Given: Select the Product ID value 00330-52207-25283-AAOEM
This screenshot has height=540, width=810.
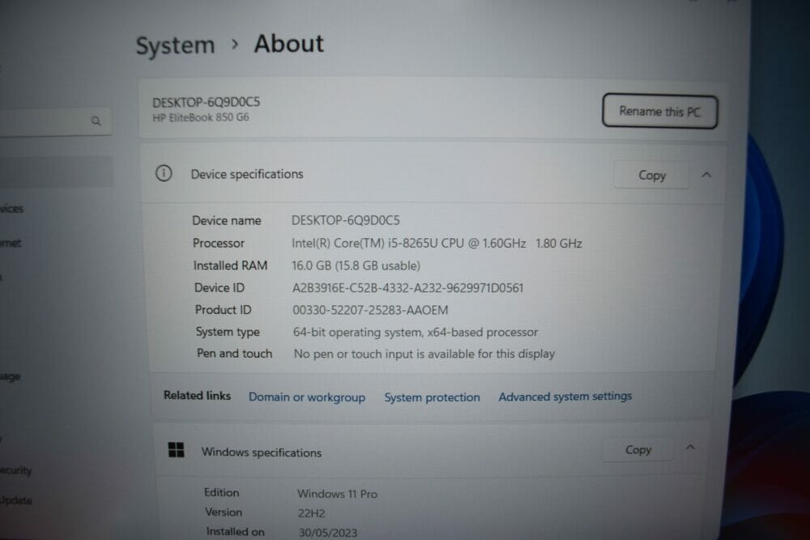Looking at the screenshot, I should click(x=370, y=310).
